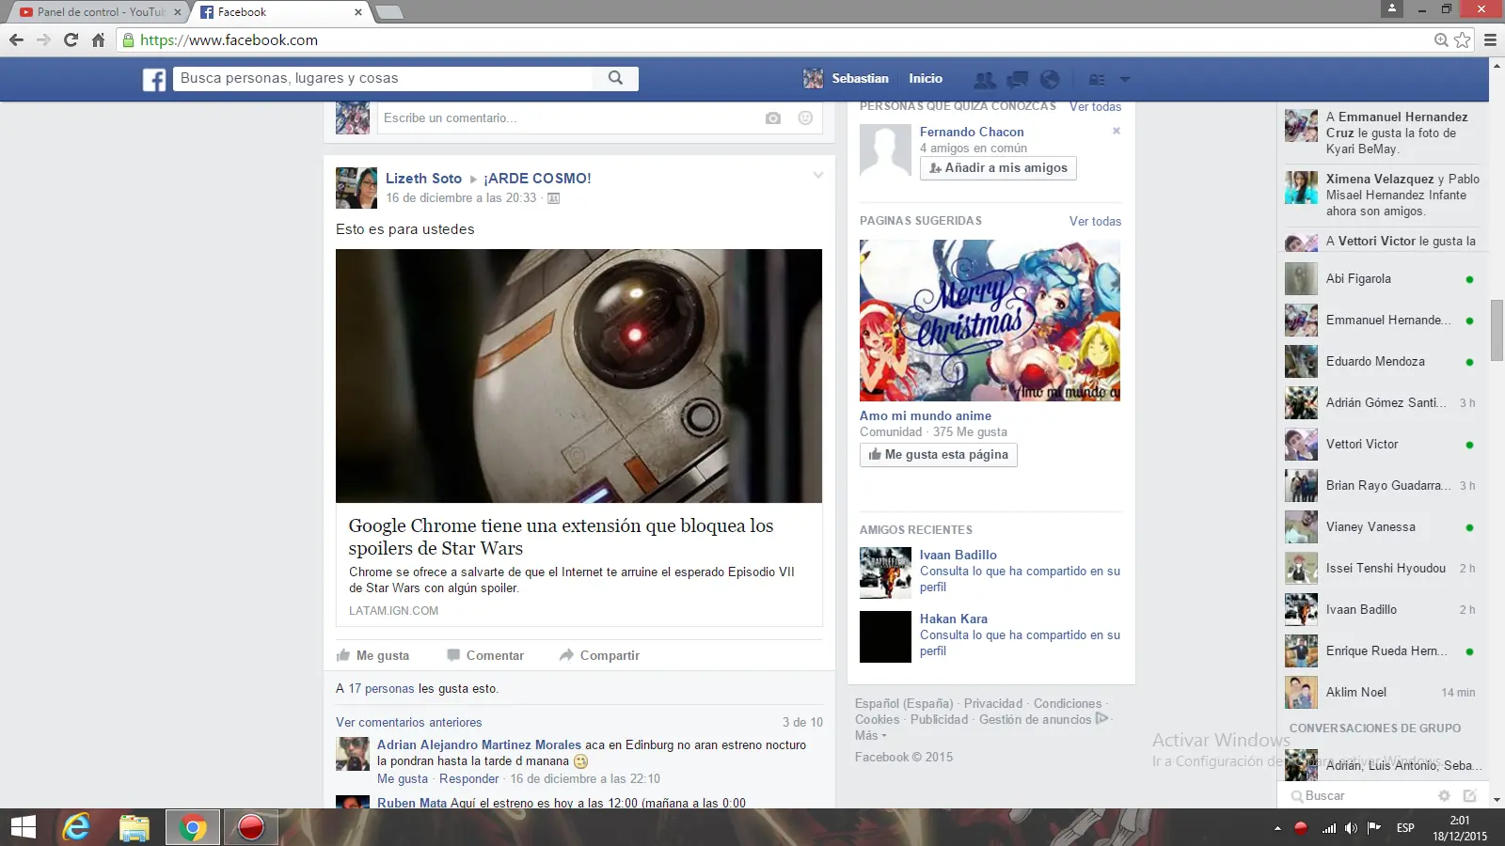
Task: View the '17 personas' who liked the post
Action: 381,689
